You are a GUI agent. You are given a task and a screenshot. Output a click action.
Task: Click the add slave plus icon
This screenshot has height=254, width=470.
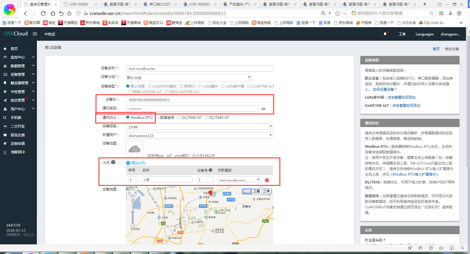pyautogui.click(x=128, y=163)
